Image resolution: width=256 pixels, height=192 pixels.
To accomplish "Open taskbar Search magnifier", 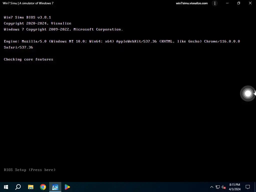I will point(18,187).
